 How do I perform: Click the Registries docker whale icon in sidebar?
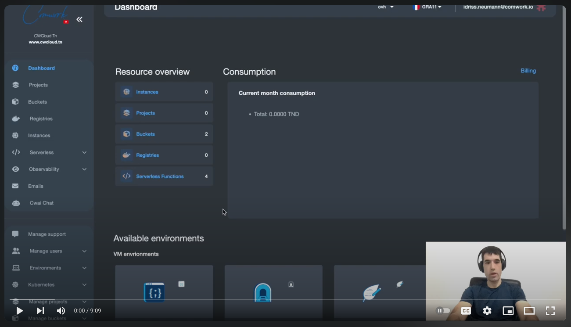16,119
